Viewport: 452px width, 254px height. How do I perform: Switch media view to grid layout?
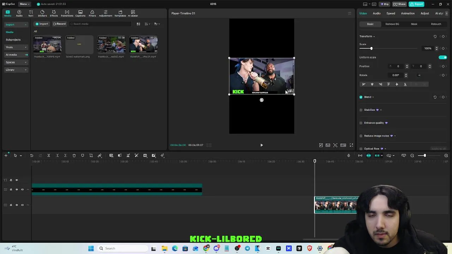point(138,24)
